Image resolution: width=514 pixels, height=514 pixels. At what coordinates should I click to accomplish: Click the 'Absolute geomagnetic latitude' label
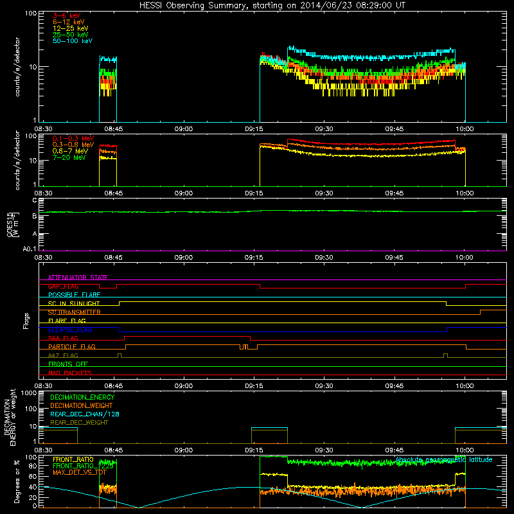tap(444, 459)
